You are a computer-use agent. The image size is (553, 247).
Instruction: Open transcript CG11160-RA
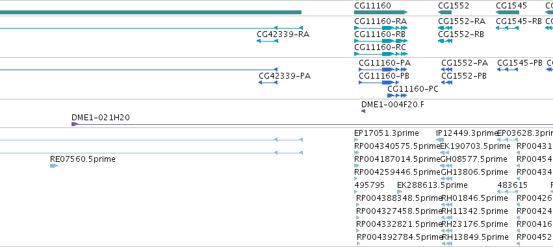[x=380, y=21]
